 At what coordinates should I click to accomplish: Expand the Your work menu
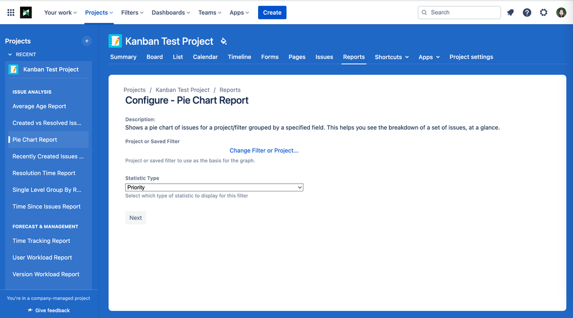60,13
